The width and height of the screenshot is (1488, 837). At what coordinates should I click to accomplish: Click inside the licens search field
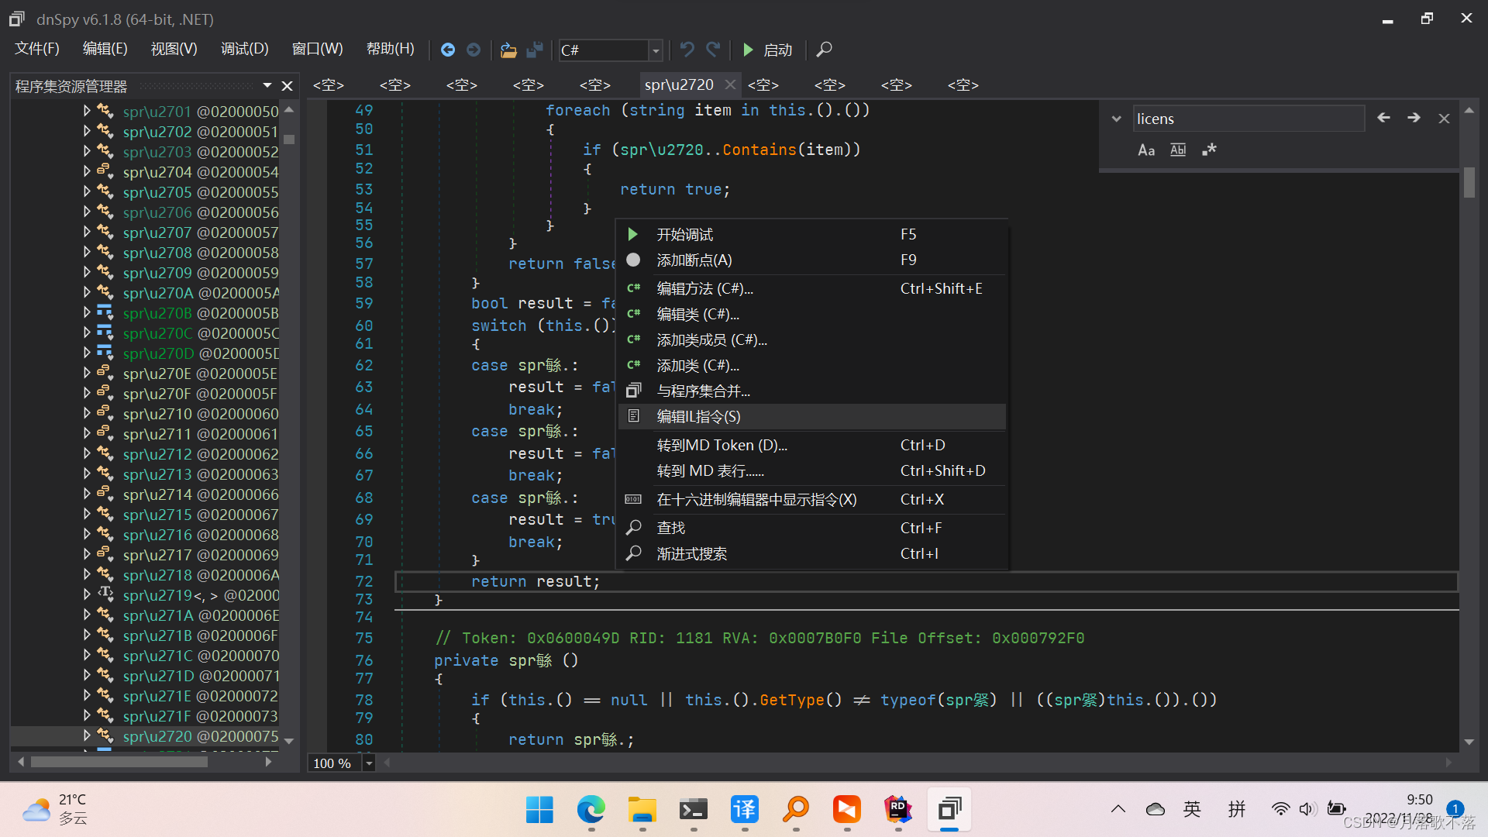click(x=1248, y=118)
